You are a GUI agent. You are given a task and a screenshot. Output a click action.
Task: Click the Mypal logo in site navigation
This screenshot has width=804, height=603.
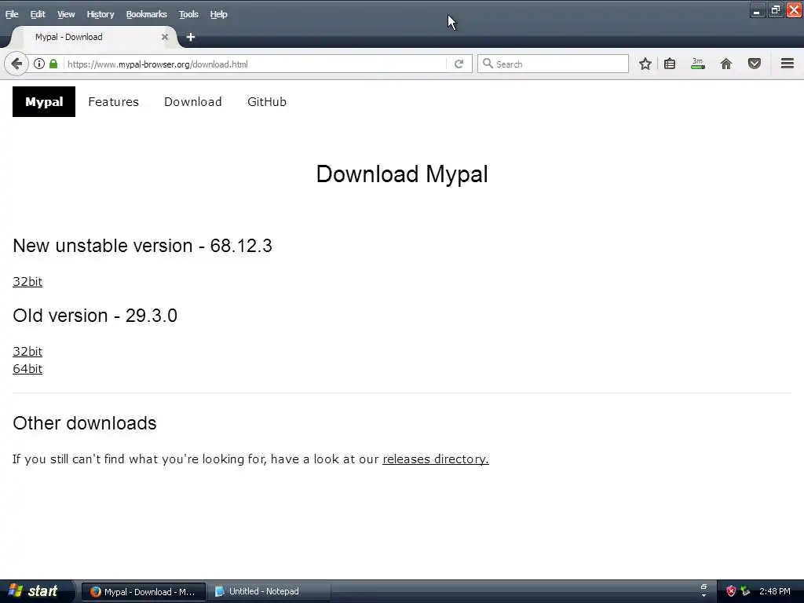[44, 101]
